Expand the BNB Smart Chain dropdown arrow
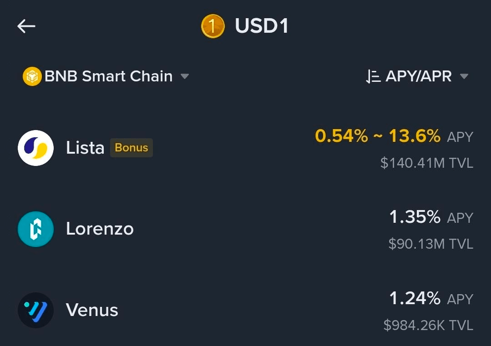 click(x=185, y=76)
